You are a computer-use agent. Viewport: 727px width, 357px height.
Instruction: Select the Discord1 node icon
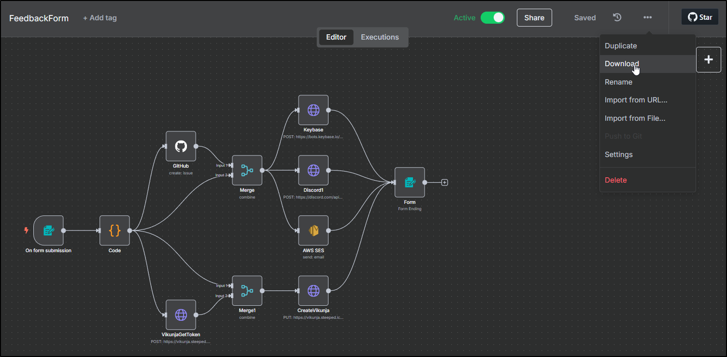[x=313, y=170]
